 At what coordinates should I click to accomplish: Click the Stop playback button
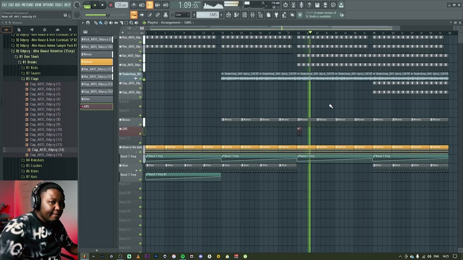tap(102, 5)
